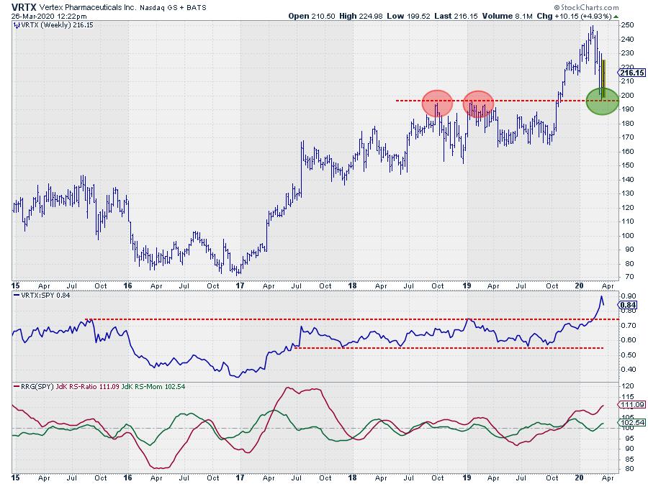Viewport: 648px width, 484px height.
Task: Click the yellow vertical bar above the green circle
Action: [603, 74]
